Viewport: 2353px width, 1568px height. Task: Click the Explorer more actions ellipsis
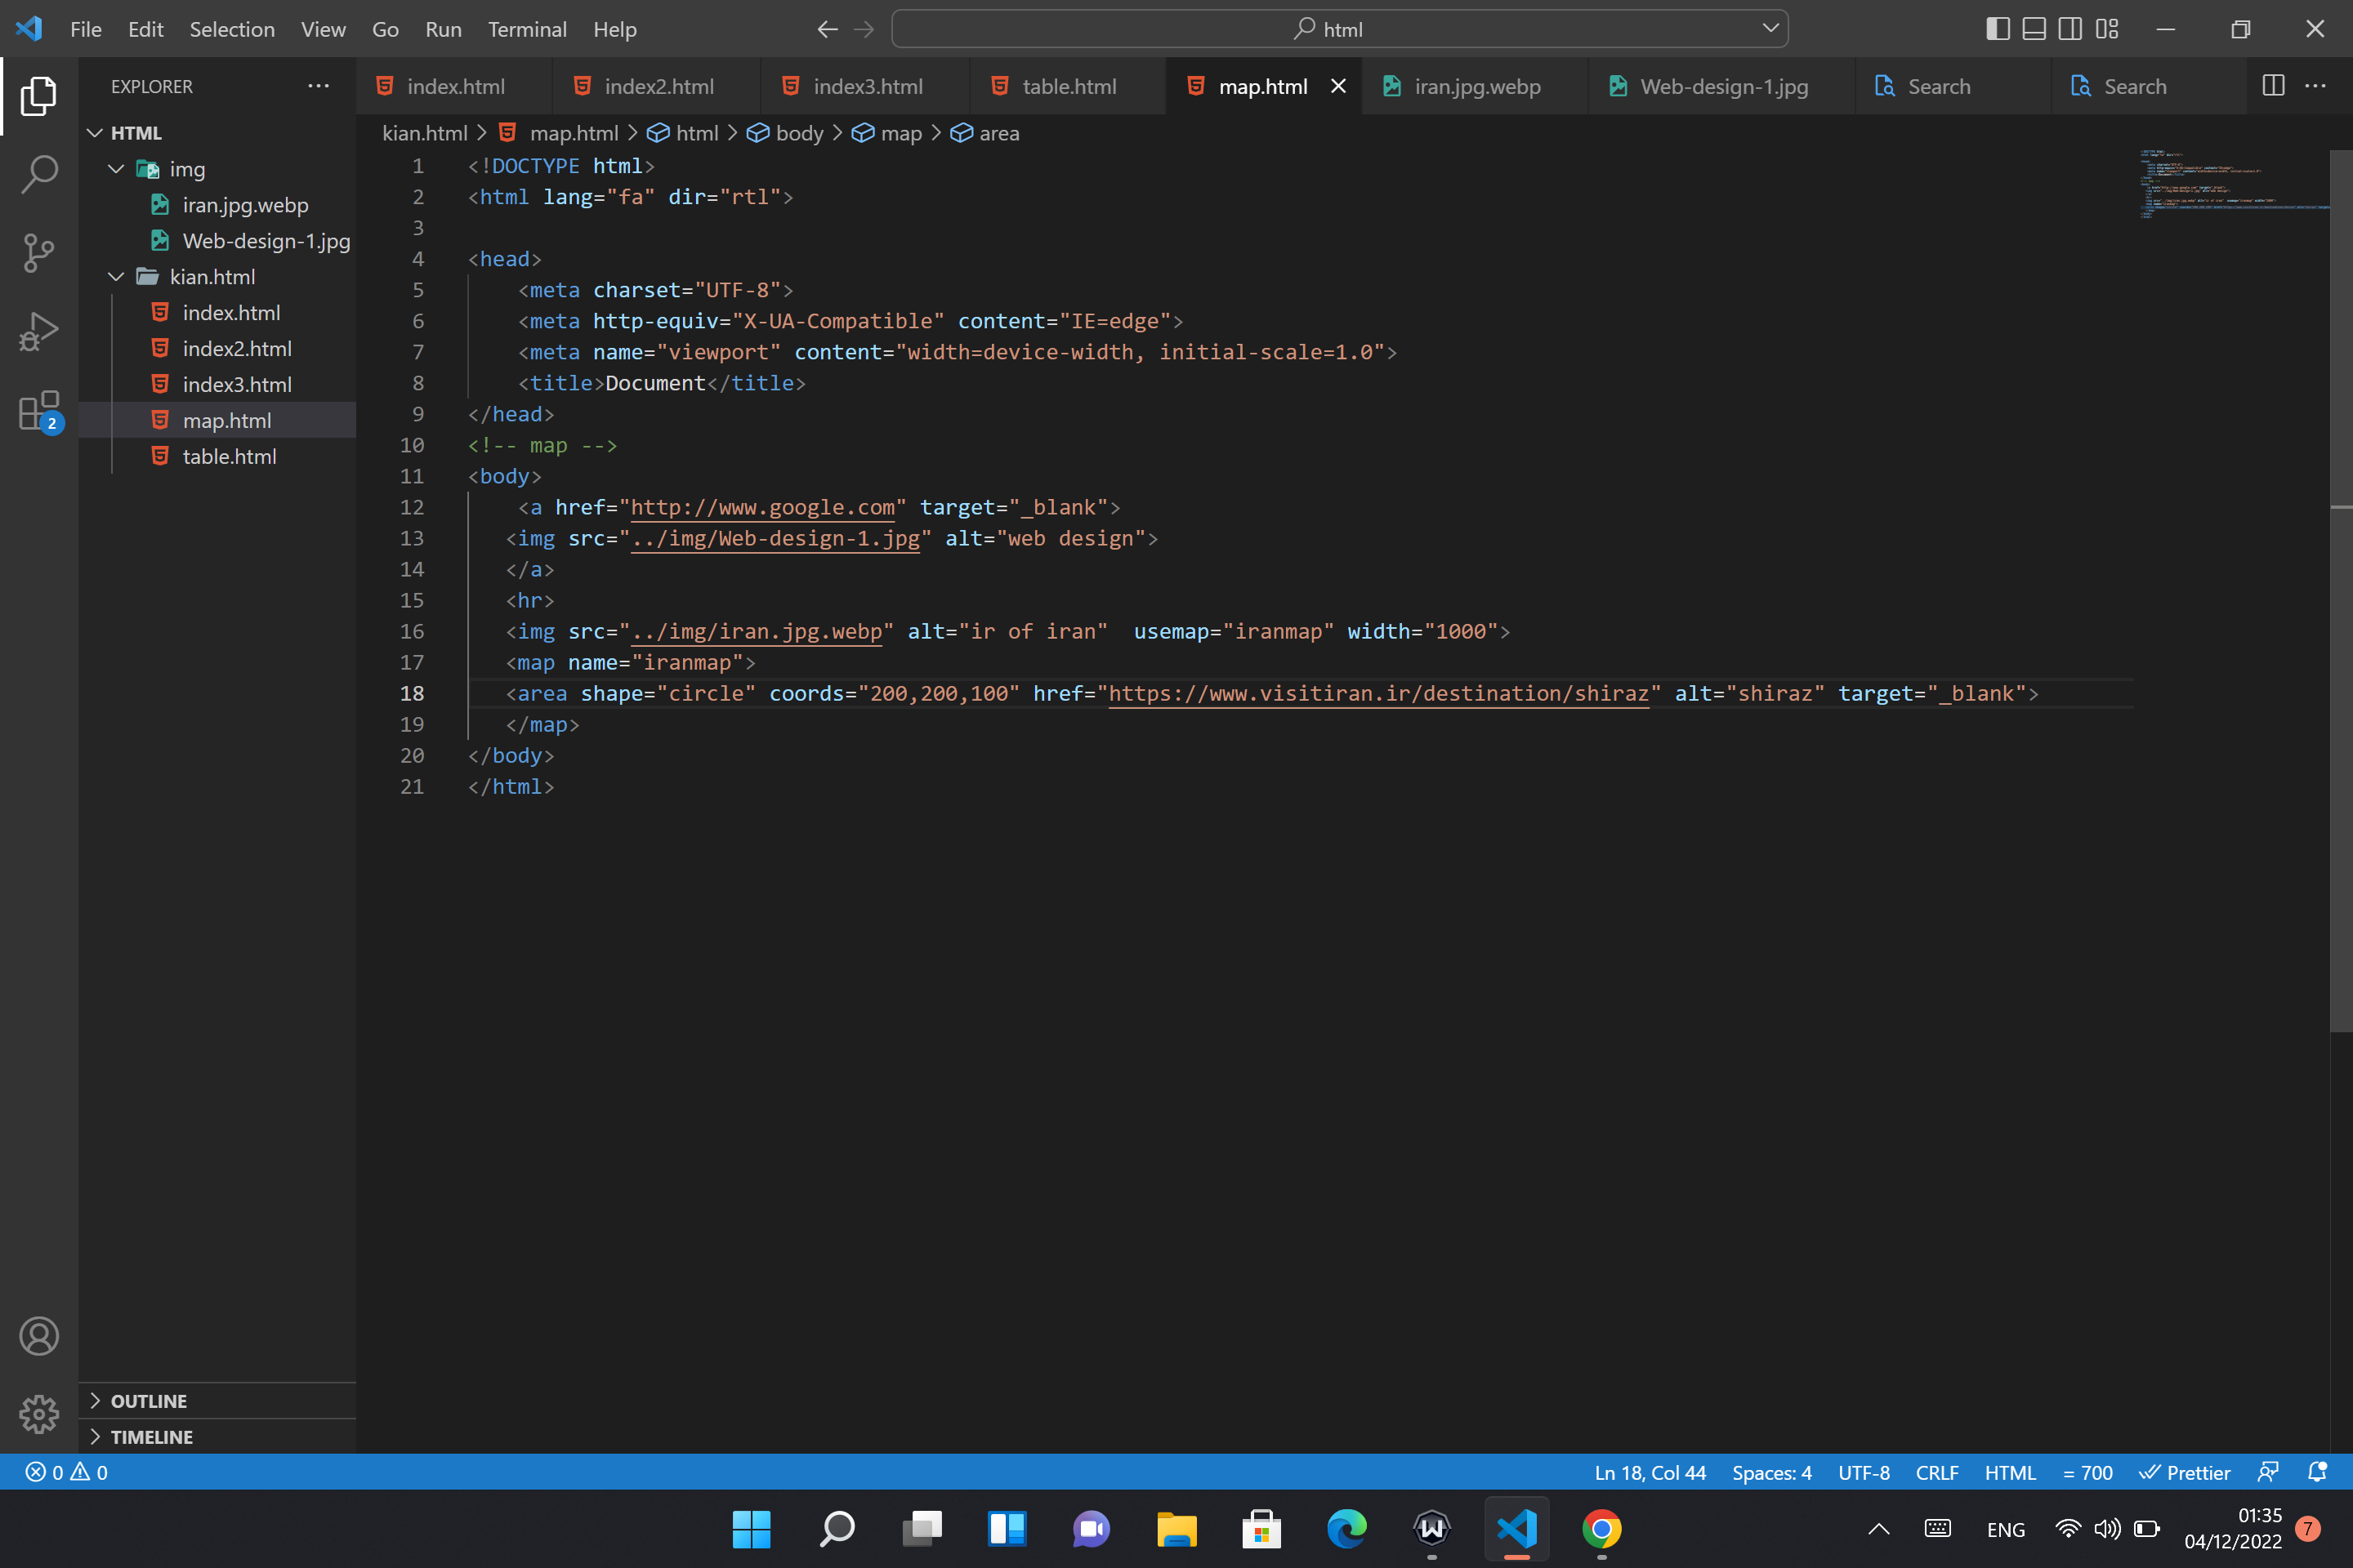pyautogui.click(x=318, y=86)
